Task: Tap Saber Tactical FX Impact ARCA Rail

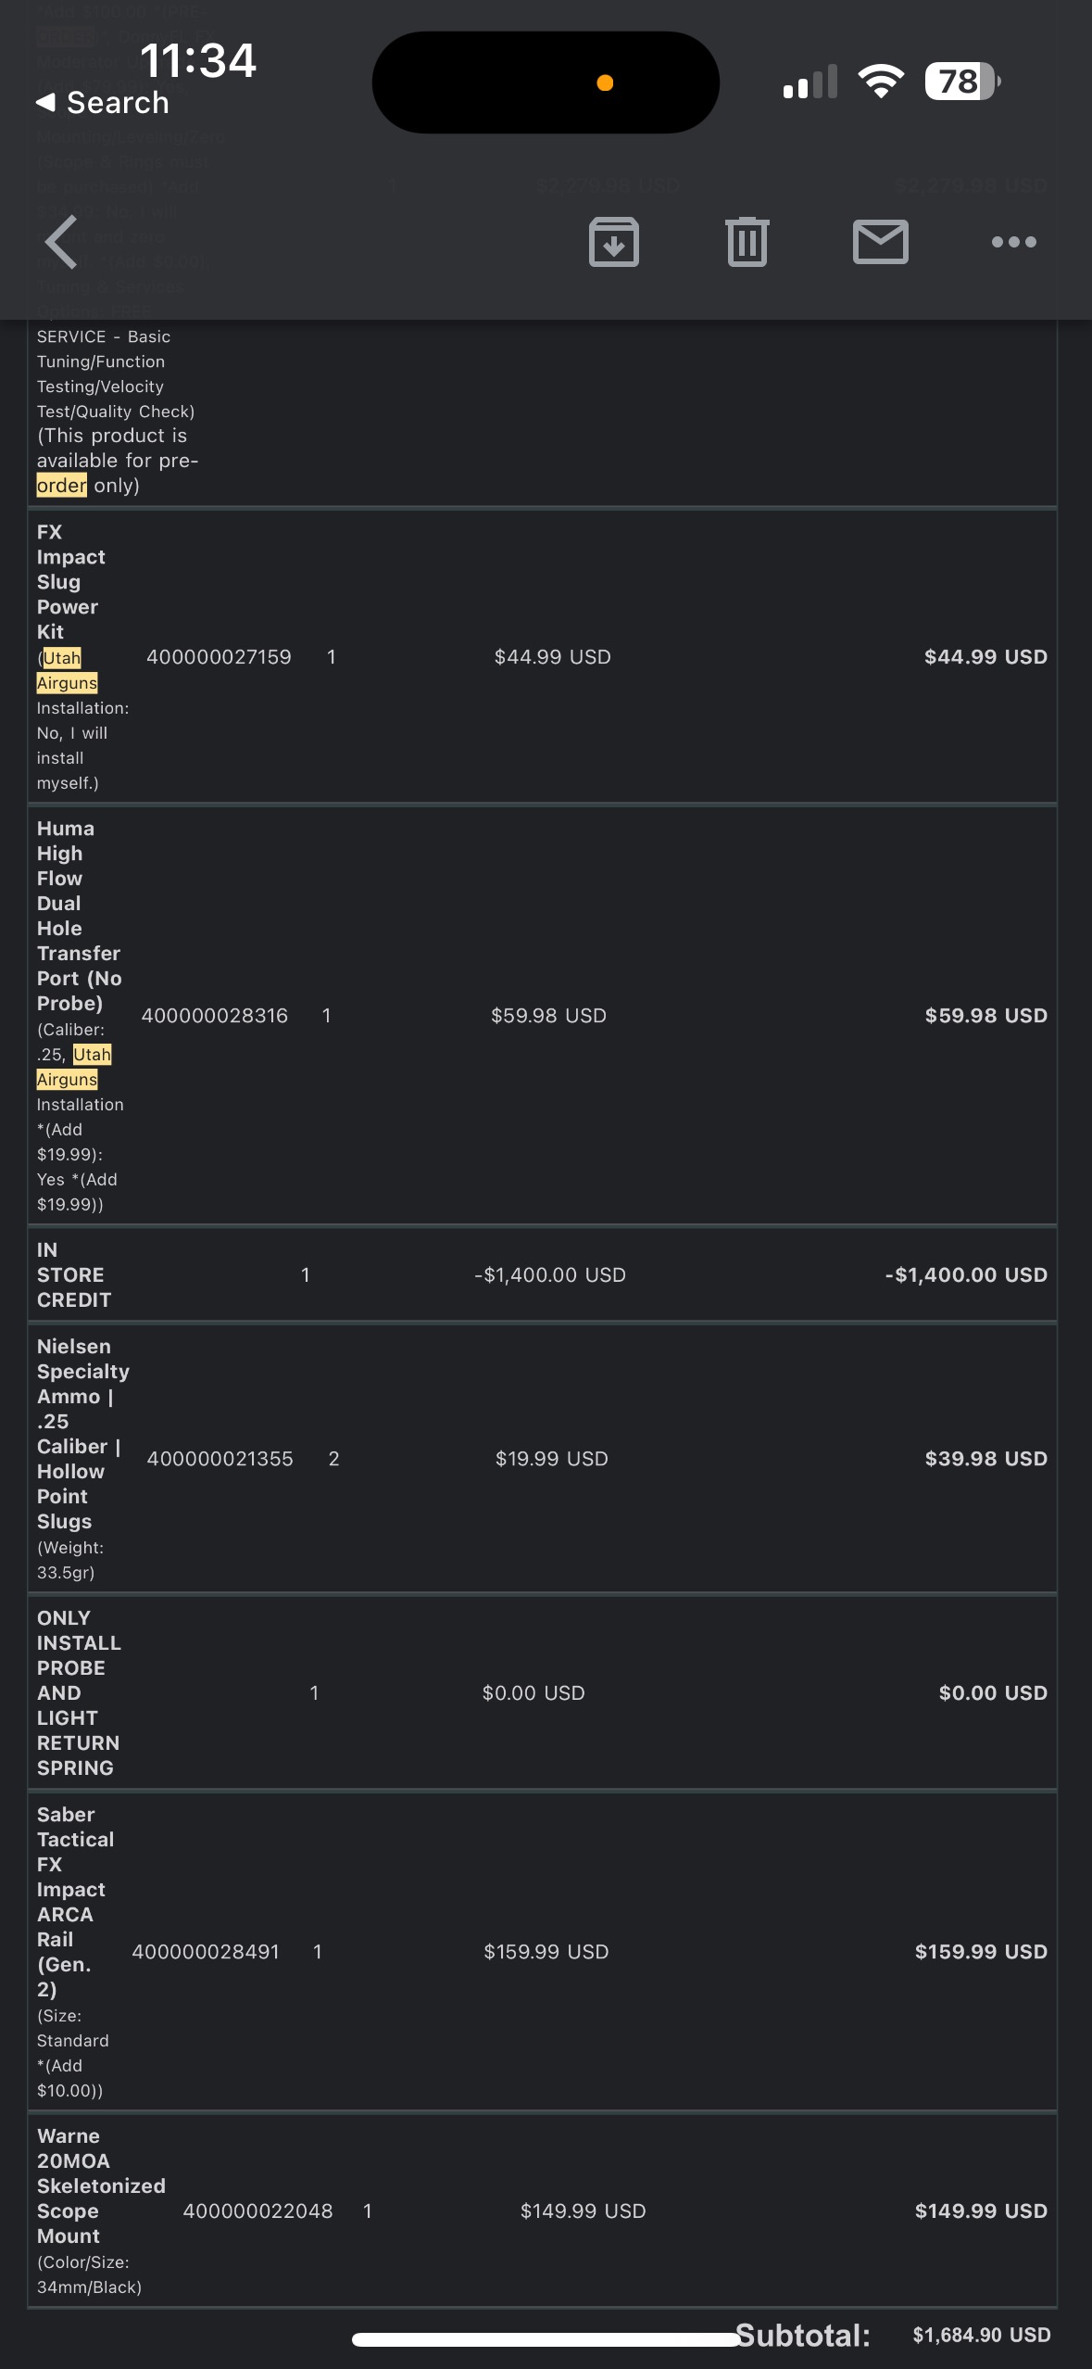Action: [72, 1901]
